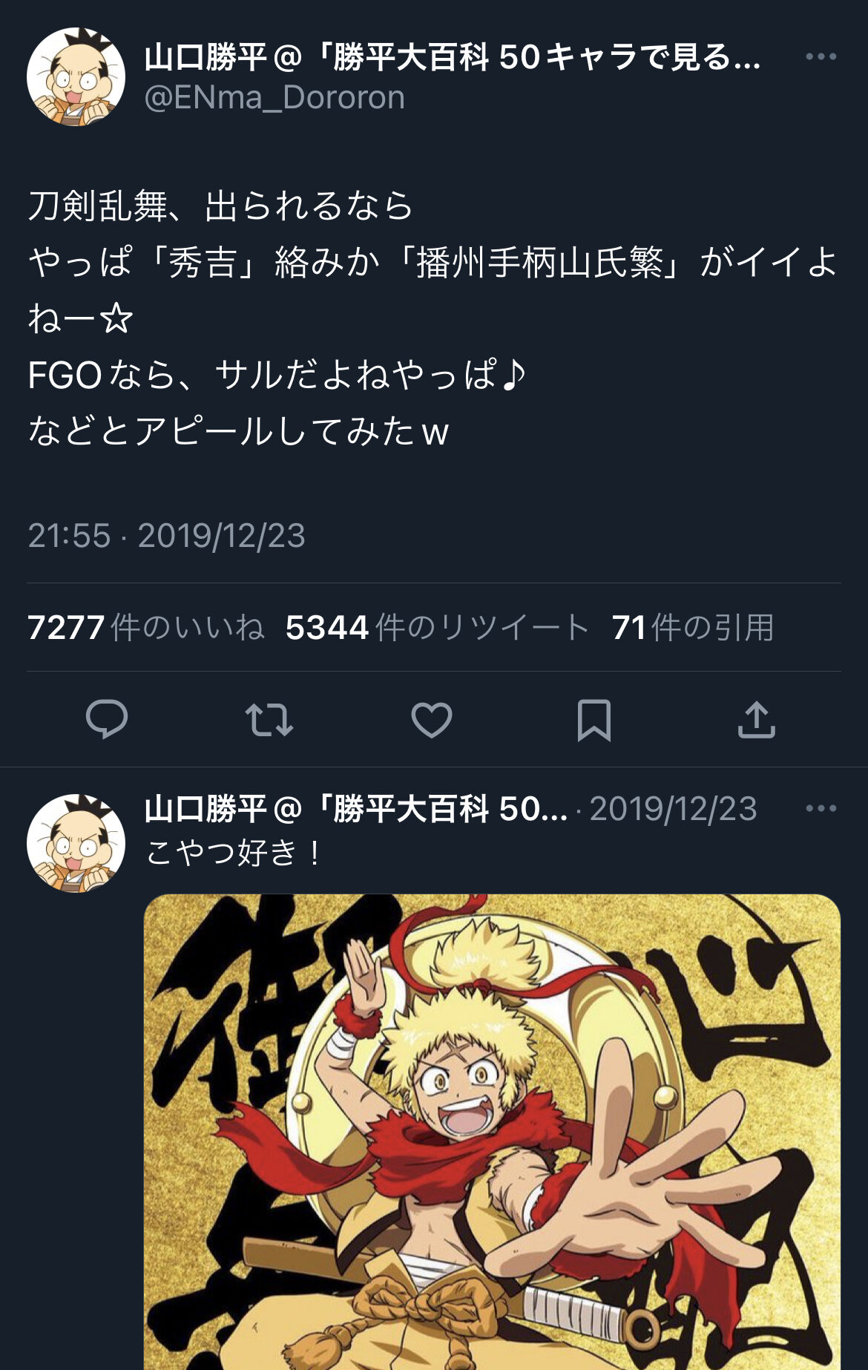Like the tweet with heart icon
The width and height of the screenshot is (868, 1370).
[432, 720]
